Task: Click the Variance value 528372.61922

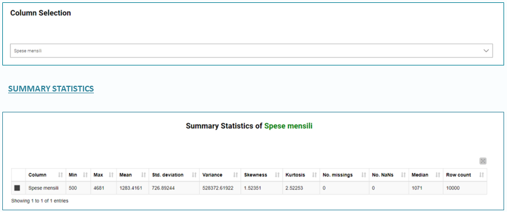Action: coord(218,188)
